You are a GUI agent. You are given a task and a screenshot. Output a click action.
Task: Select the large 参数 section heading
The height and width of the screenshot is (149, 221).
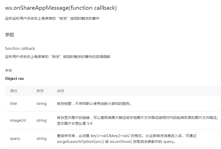point(10,35)
